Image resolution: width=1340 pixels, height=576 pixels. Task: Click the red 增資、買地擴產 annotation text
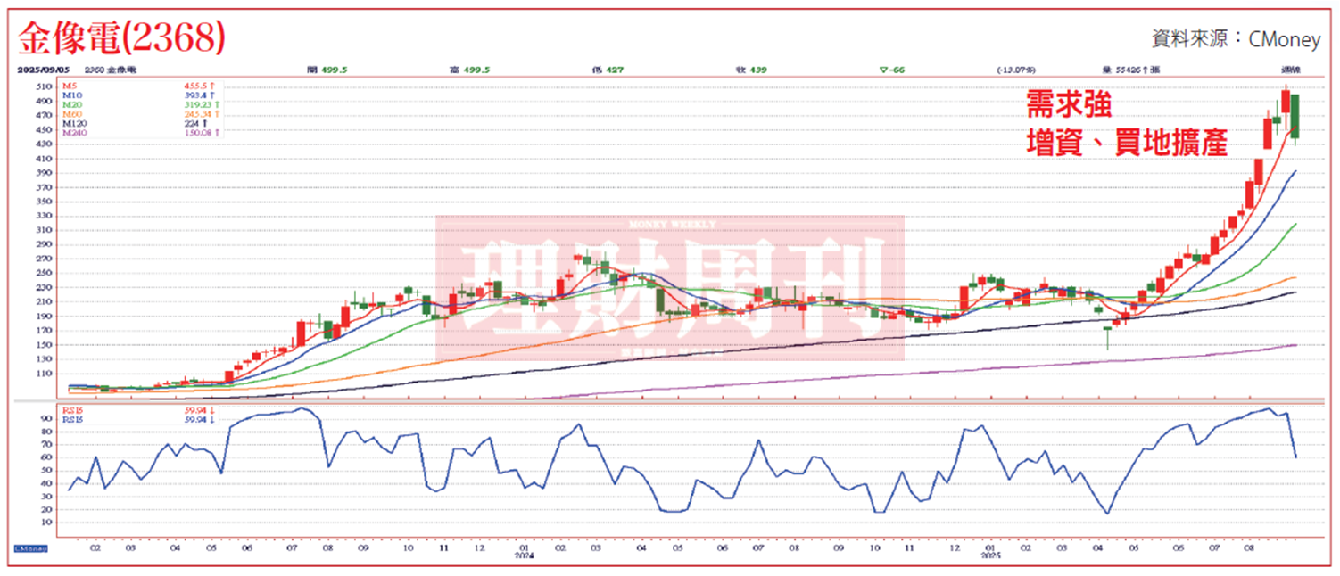1128,142
